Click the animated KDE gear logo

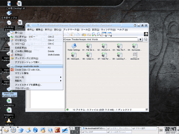[x=146, y=34]
